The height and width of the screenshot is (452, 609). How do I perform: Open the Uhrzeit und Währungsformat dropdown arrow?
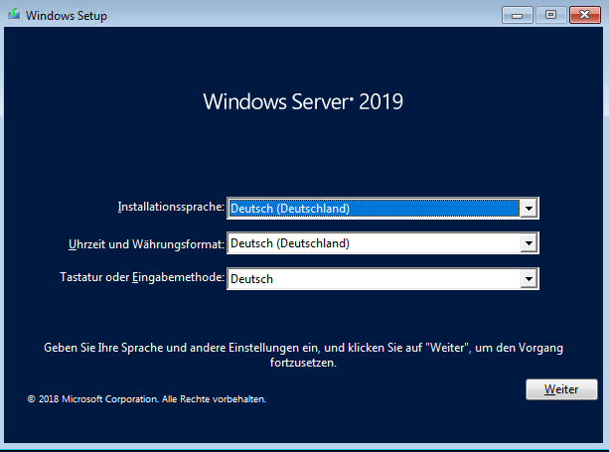[x=529, y=243]
